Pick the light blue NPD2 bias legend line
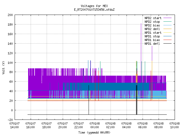The width and height of the screenshot is (180, 135). [x=167, y=25]
